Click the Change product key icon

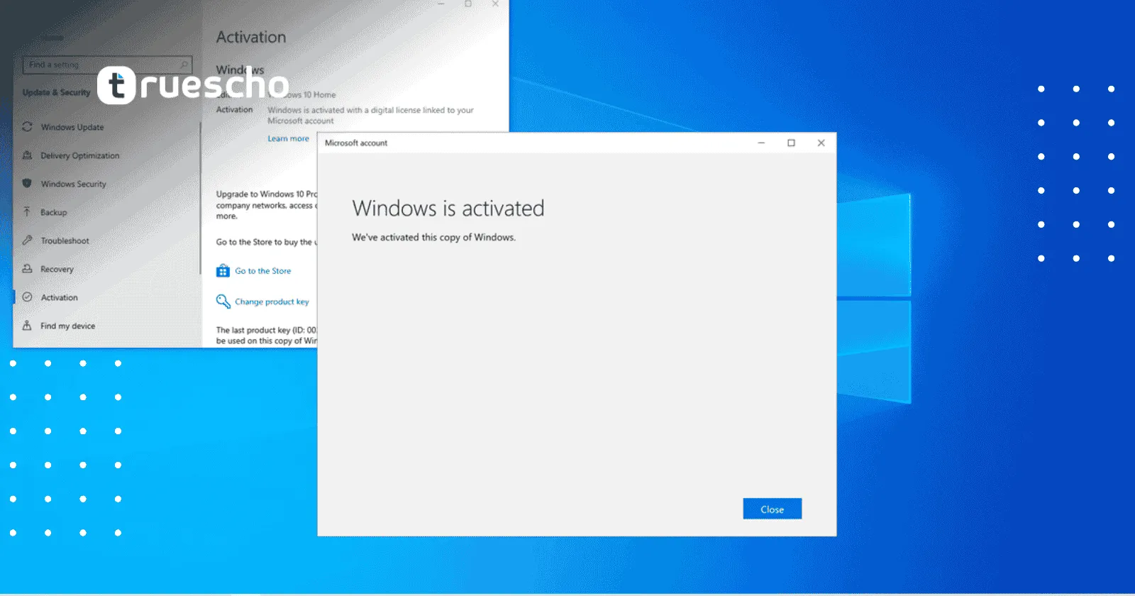pos(223,302)
